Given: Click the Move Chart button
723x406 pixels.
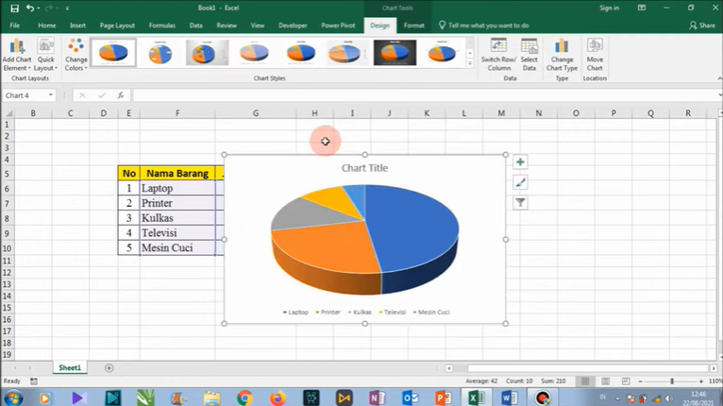Looking at the screenshot, I should [x=595, y=55].
